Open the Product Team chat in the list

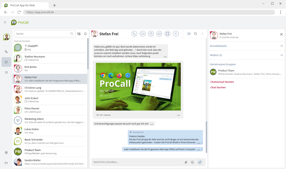click(50, 152)
